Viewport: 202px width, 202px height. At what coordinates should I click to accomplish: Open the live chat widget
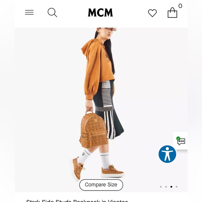point(180,141)
